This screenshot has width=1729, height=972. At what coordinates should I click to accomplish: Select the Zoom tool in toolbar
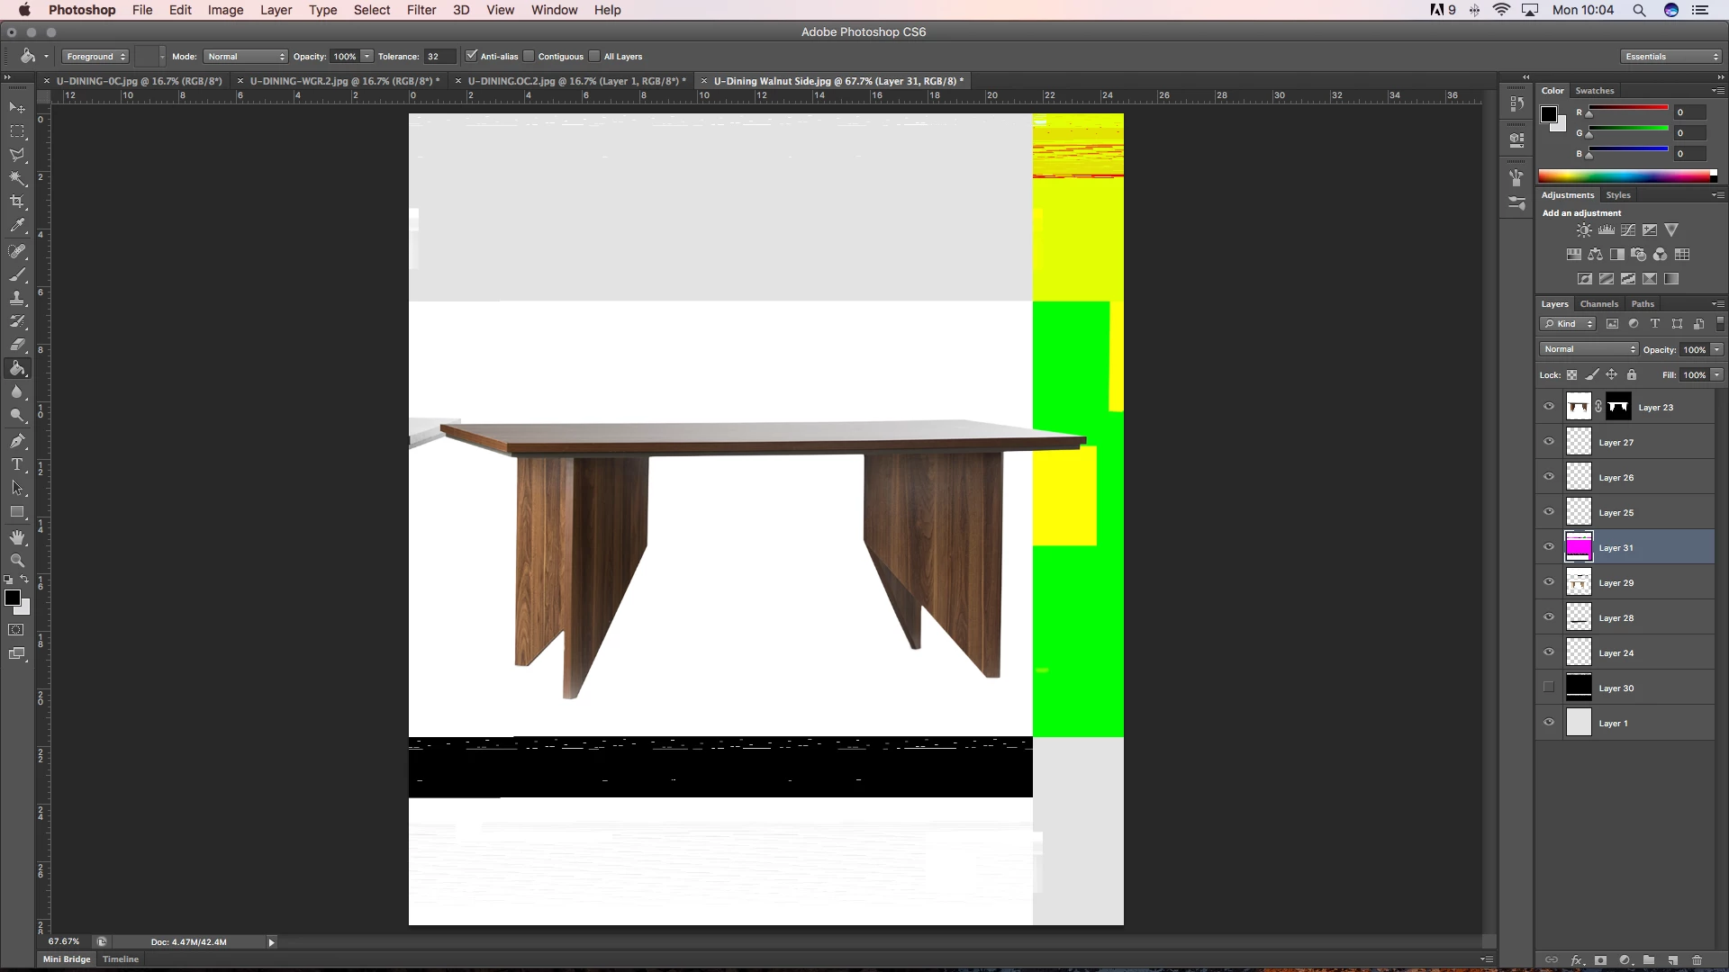pyautogui.click(x=17, y=560)
